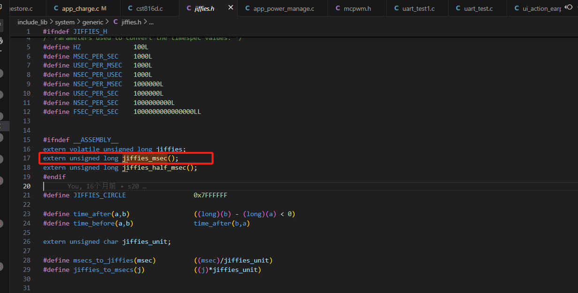Click the HZ macro name
Image resolution: width=578 pixels, height=293 pixels.
77,47
